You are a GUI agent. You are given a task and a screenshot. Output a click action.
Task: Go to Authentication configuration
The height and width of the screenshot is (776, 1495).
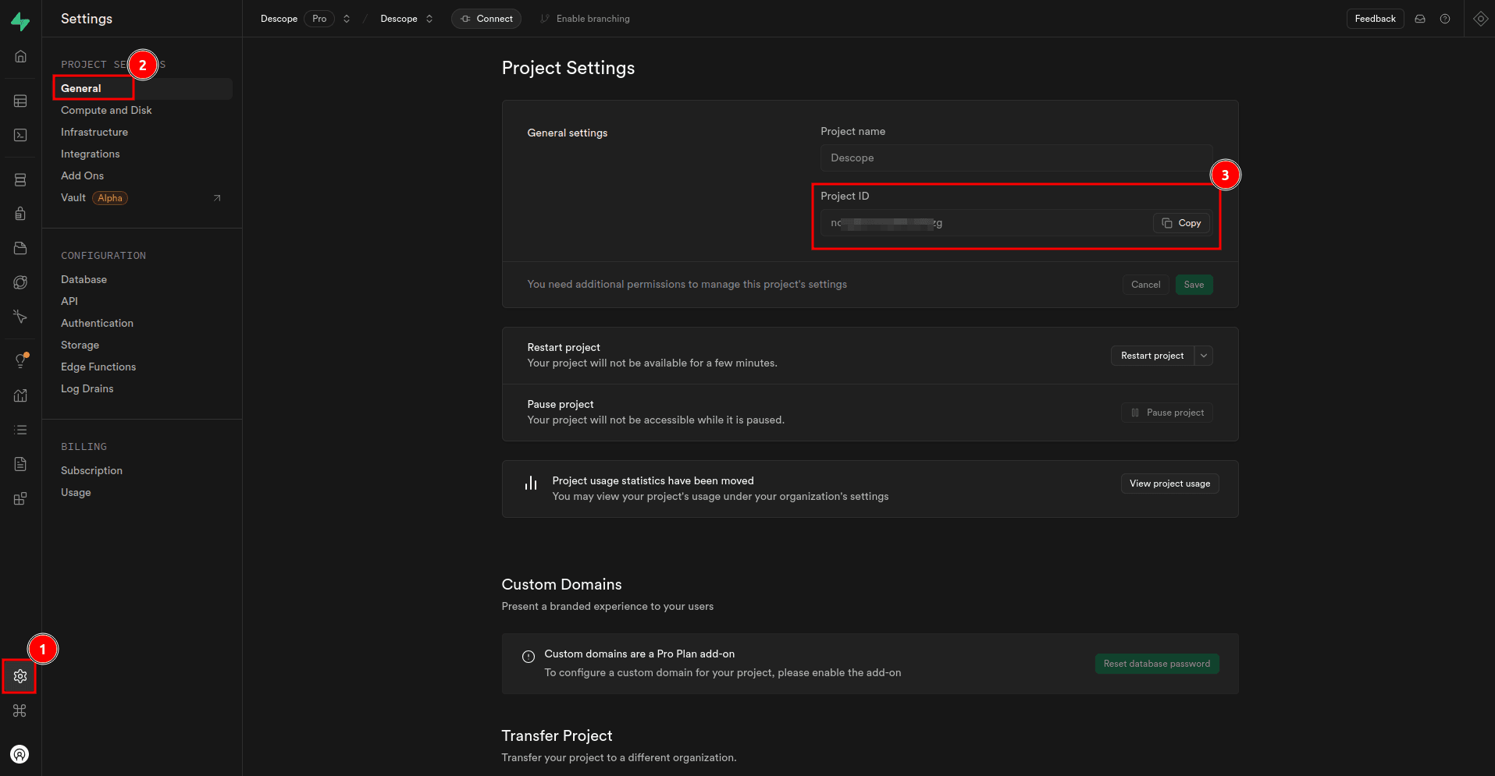point(97,323)
